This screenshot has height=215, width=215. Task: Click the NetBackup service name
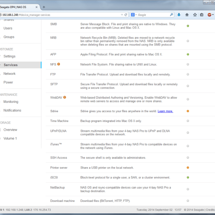[x=57, y=187]
